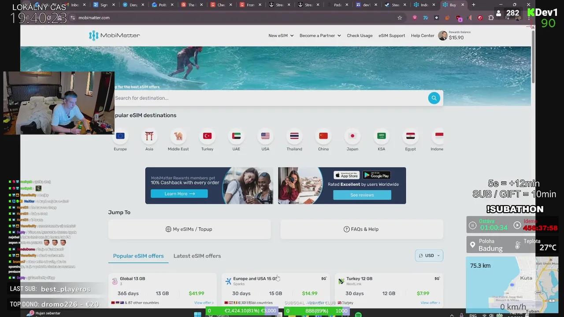Click the Hujan sebentar weather widget

click(x=44, y=313)
